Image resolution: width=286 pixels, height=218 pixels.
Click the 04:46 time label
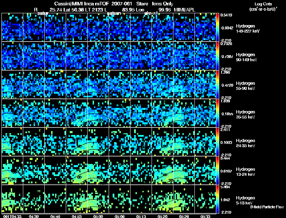[55, 217]
